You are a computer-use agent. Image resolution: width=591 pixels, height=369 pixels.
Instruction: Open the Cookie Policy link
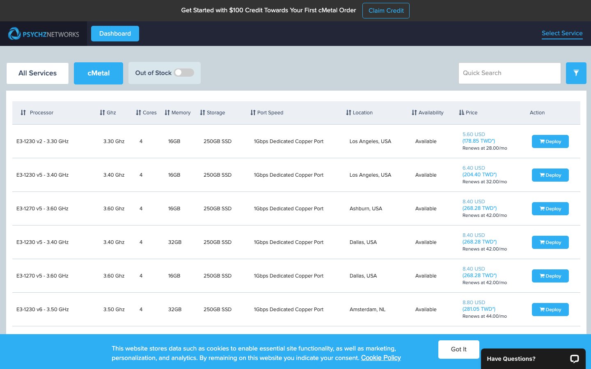point(381,358)
